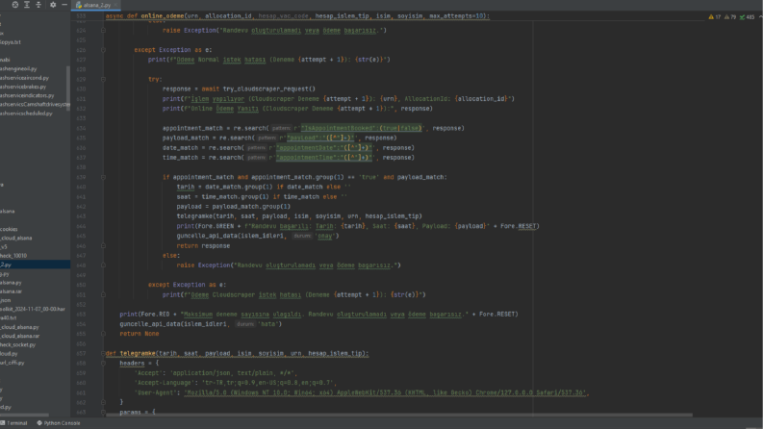This screenshot has width=763, height=429.
Task: Close the alsana_2.py editor tab
Action: [115, 5]
